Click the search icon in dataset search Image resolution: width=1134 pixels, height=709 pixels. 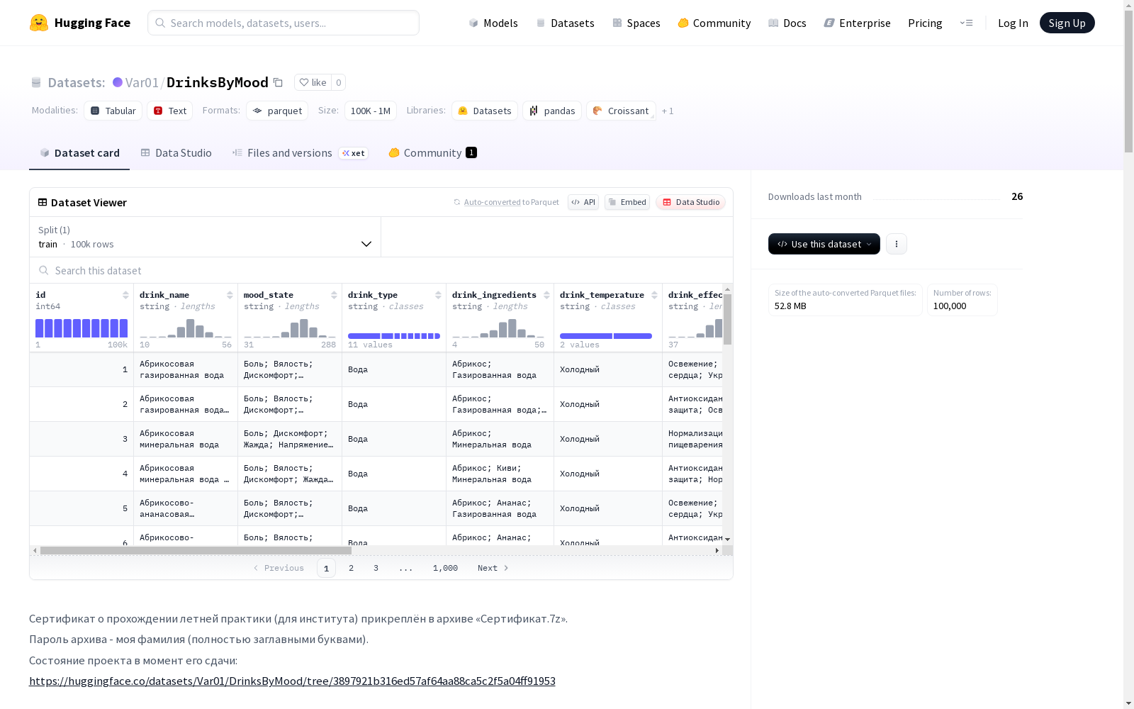[x=44, y=270]
